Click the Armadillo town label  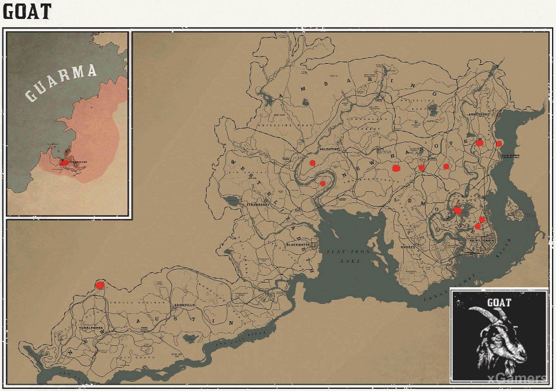(185, 305)
